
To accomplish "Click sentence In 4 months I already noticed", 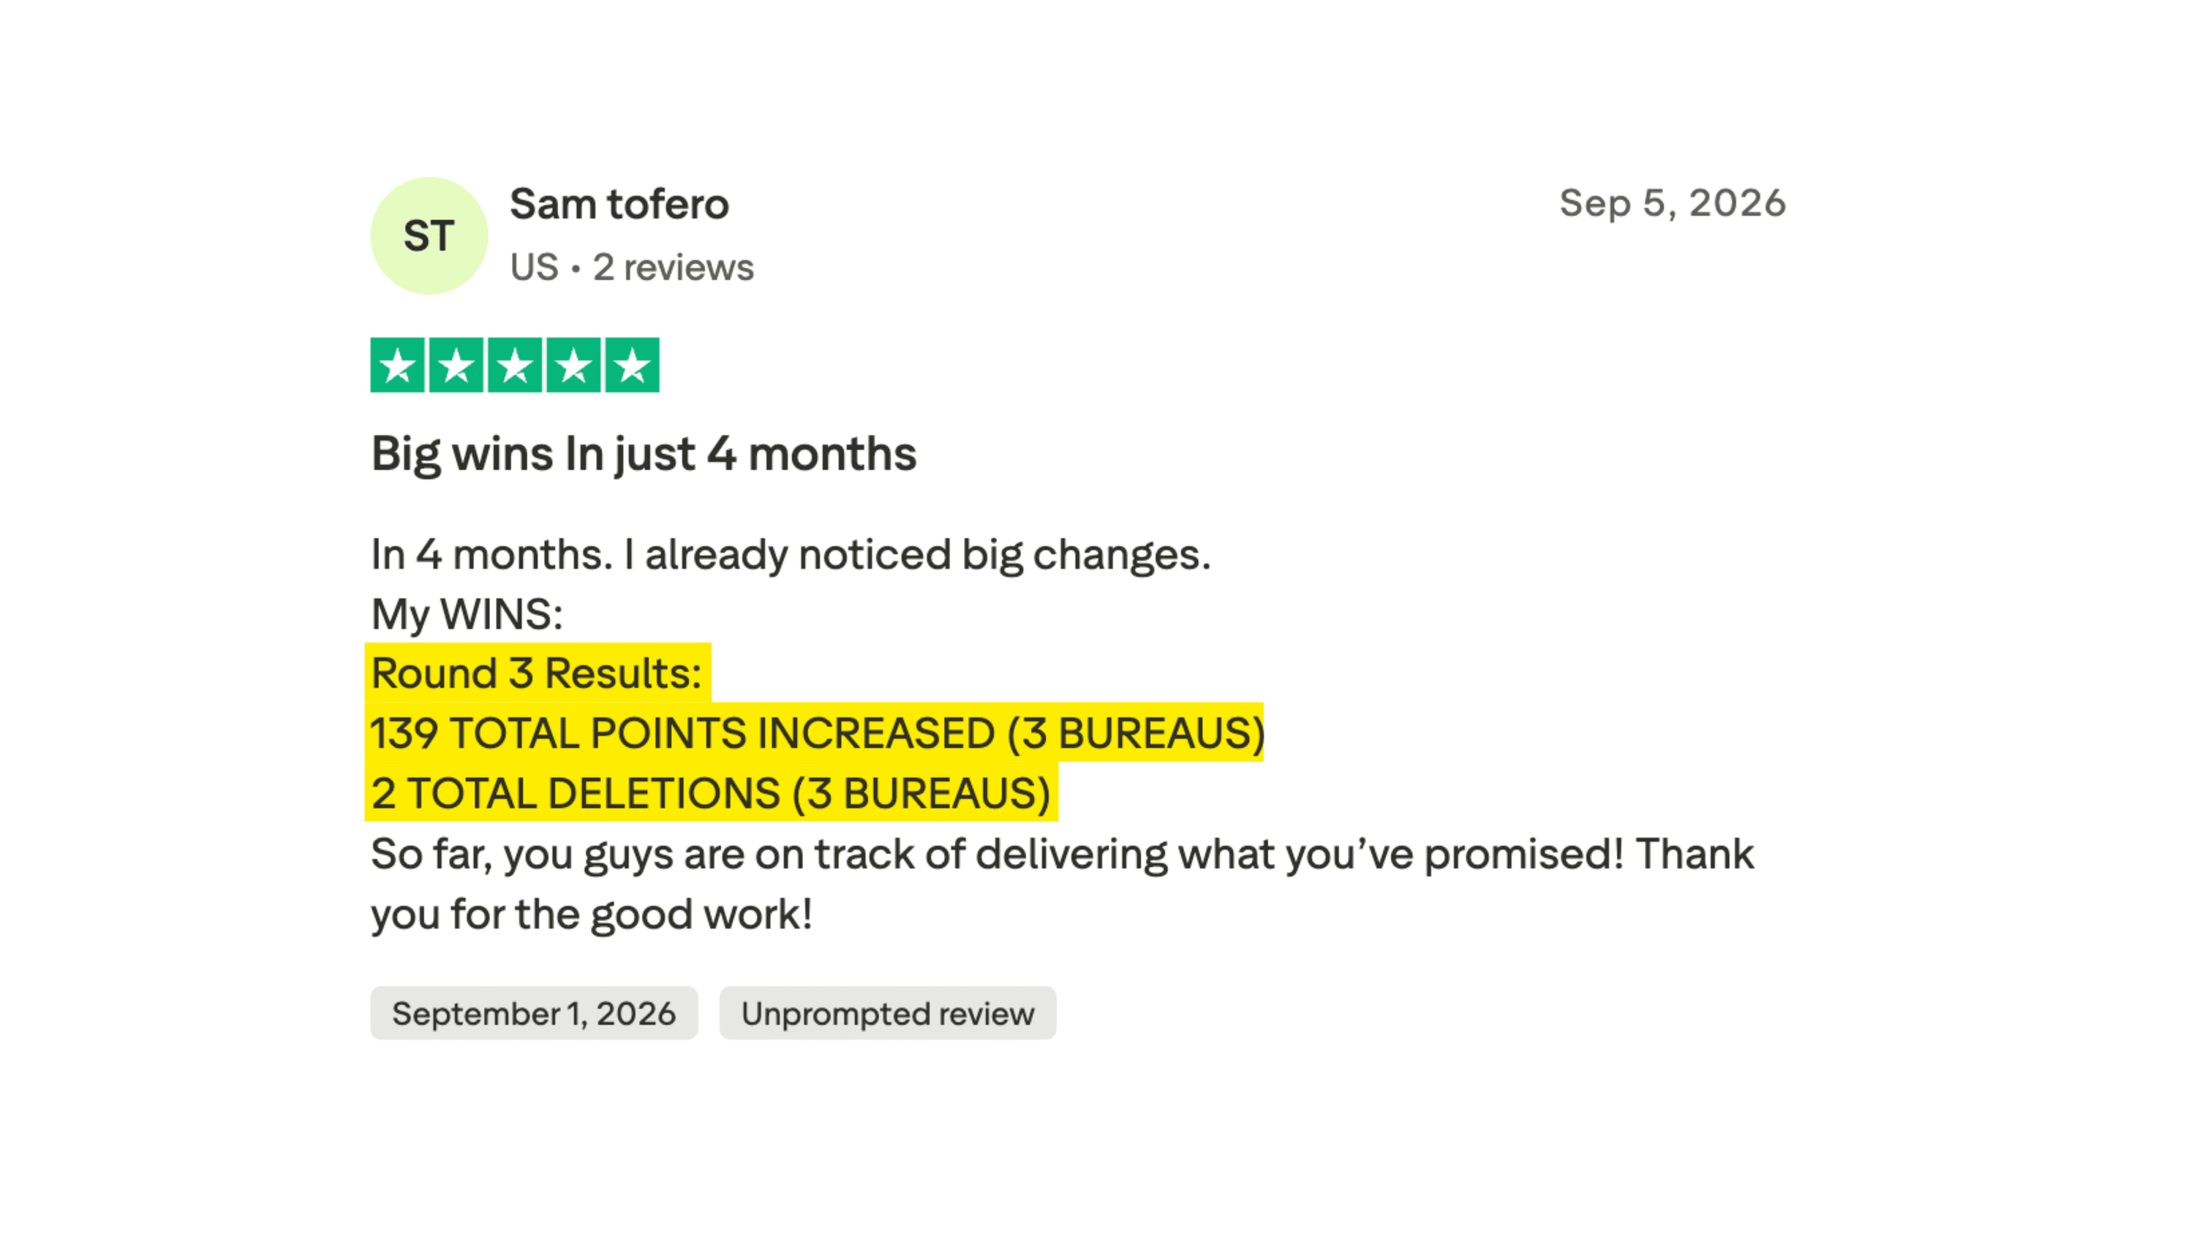I will tap(791, 556).
